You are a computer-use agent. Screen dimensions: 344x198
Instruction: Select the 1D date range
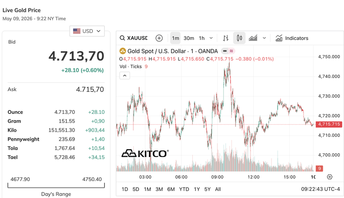pyautogui.click(x=125, y=189)
